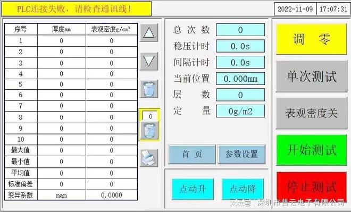Click the nan thickness value

pyautogui.click(x=62, y=196)
